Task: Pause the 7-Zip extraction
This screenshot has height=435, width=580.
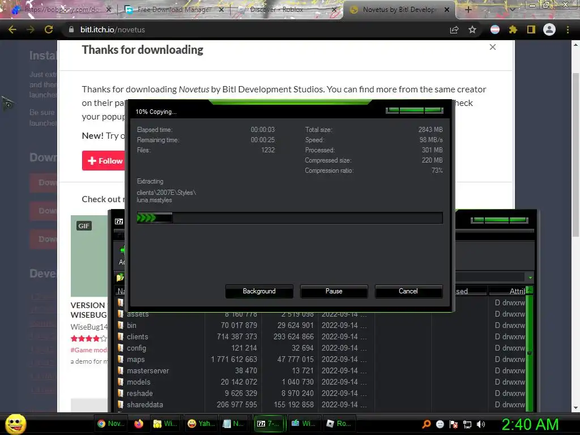Action: coord(334,291)
